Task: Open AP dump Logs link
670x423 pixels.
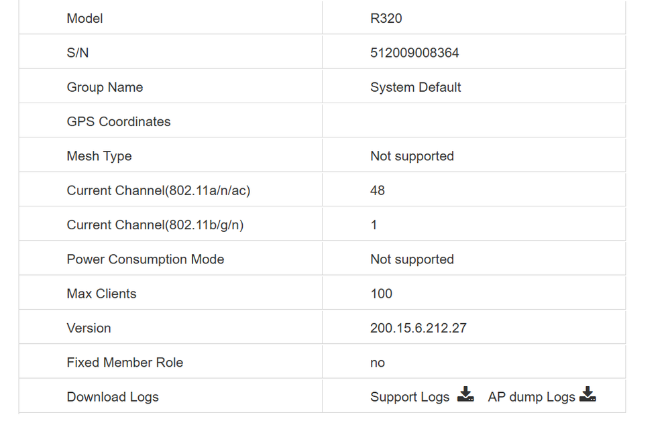Action: point(533,397)
